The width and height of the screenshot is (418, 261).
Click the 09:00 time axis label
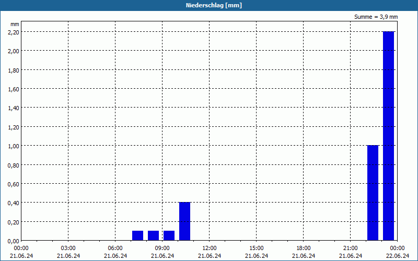[x=162, y=248]
